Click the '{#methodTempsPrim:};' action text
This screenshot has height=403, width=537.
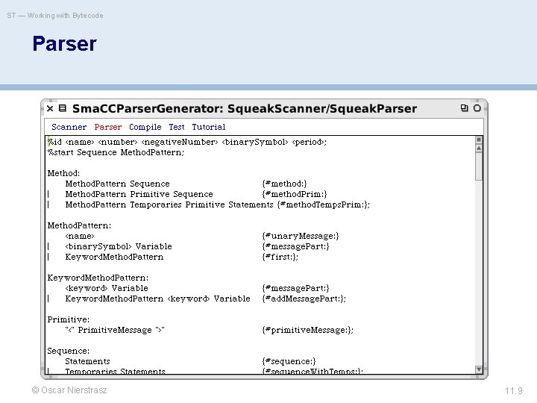324,204
